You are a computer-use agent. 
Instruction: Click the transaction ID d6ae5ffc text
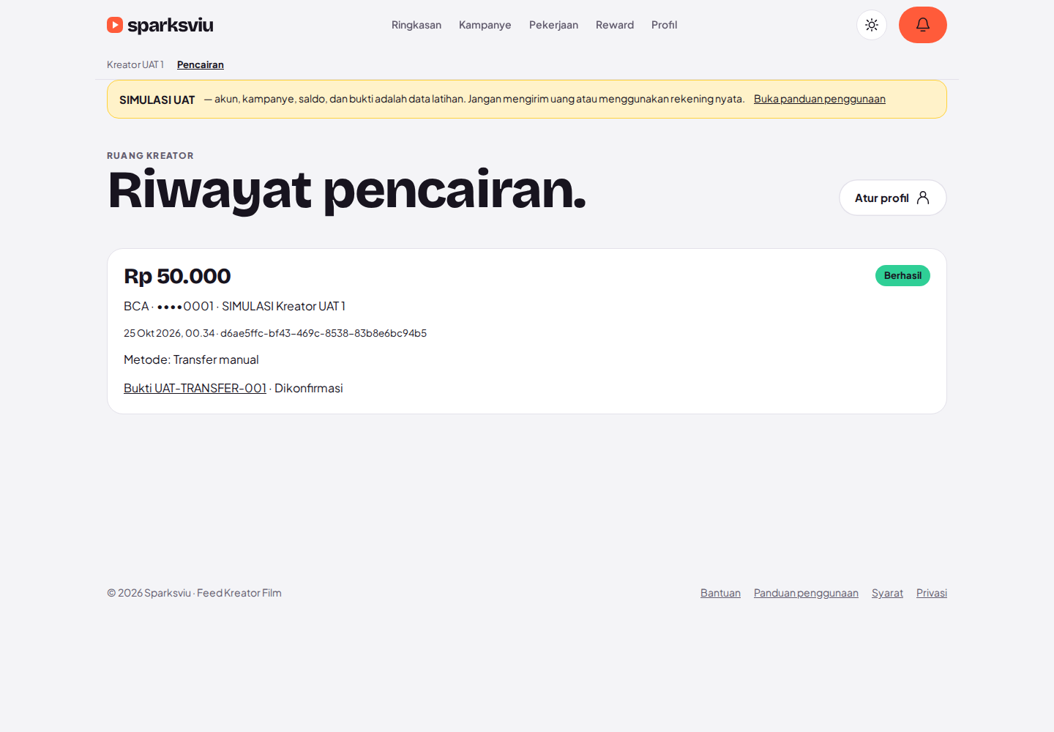click(x=324, y=333)
